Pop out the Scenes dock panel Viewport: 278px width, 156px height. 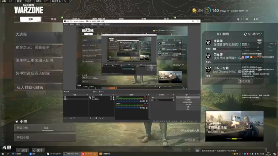87,95
